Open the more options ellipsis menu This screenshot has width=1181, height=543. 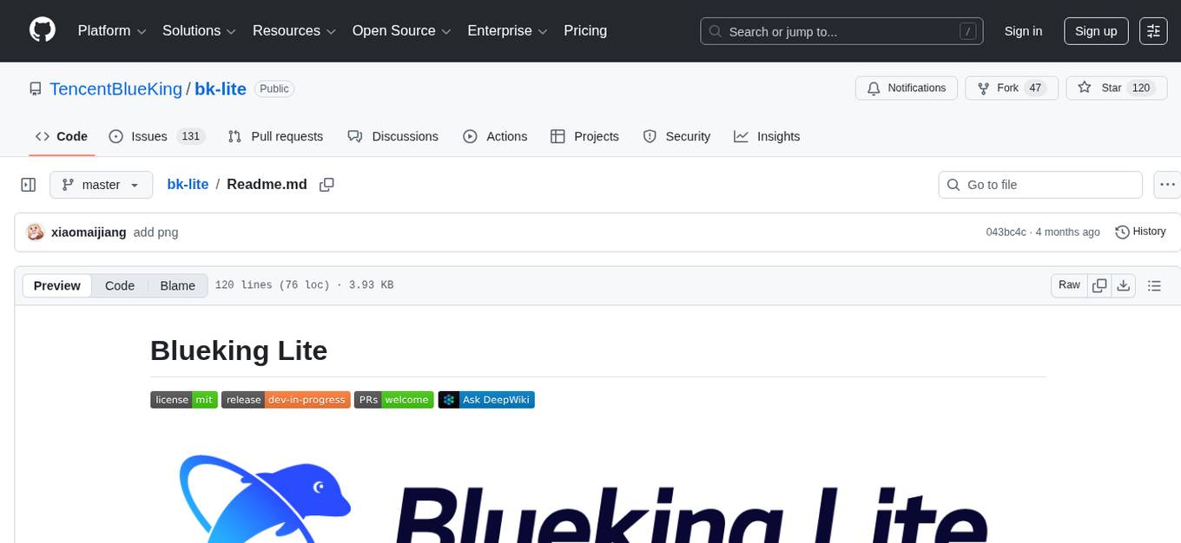1167,184
